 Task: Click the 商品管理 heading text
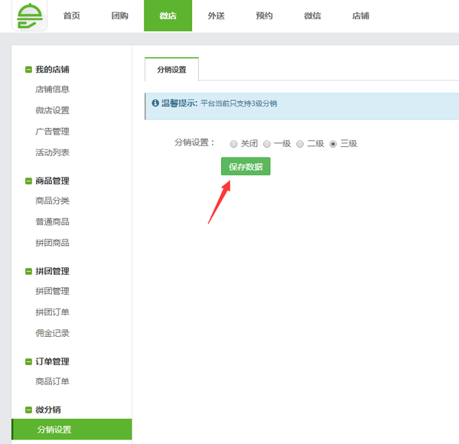pos(52,181)
